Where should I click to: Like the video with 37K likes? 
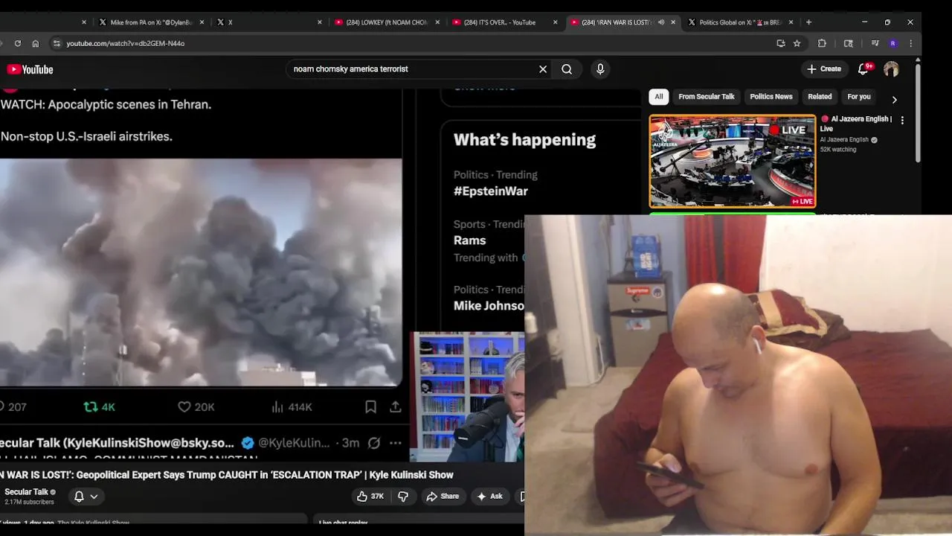370,497
